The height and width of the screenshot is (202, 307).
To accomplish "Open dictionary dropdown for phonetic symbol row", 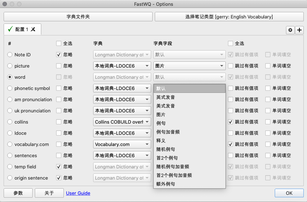I will (122, 88).
